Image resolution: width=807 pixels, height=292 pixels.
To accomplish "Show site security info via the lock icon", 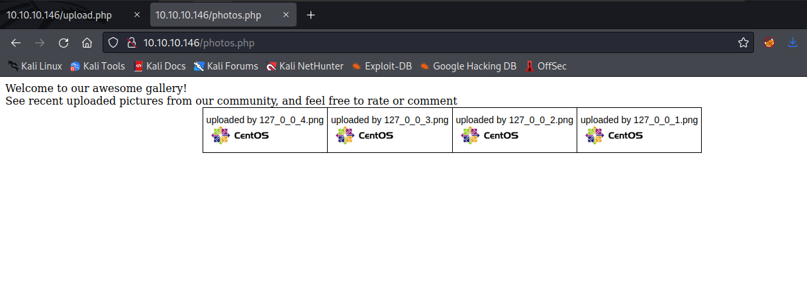I will tap(131, 43).
